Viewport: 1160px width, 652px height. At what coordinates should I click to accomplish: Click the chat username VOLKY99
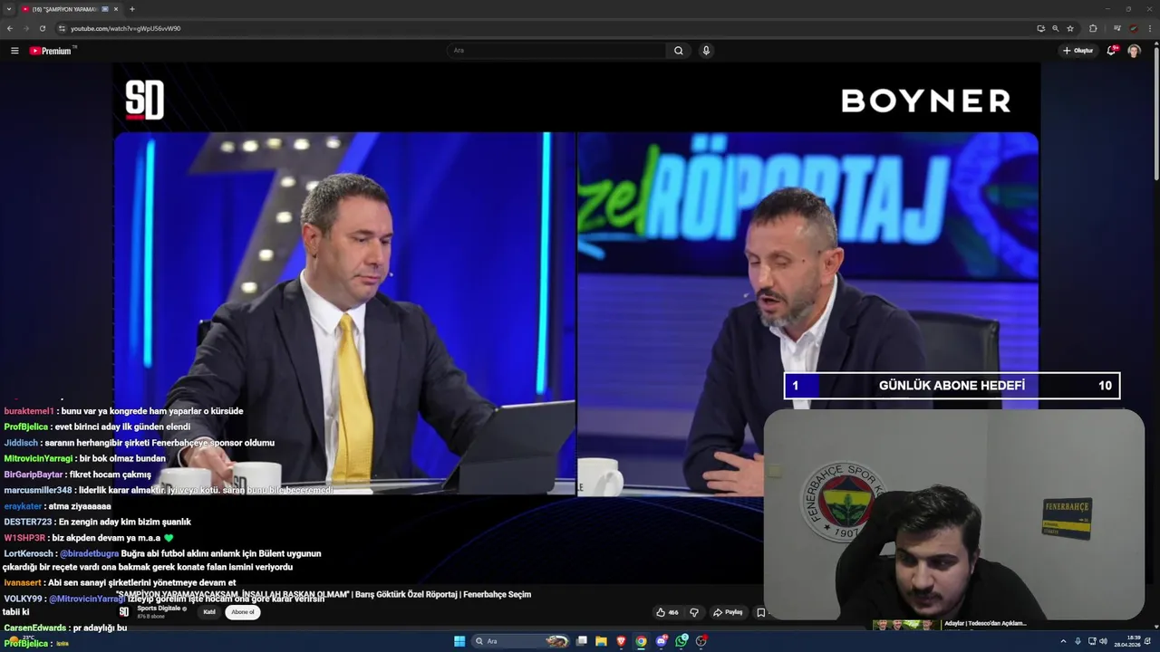tap(23, 599)
